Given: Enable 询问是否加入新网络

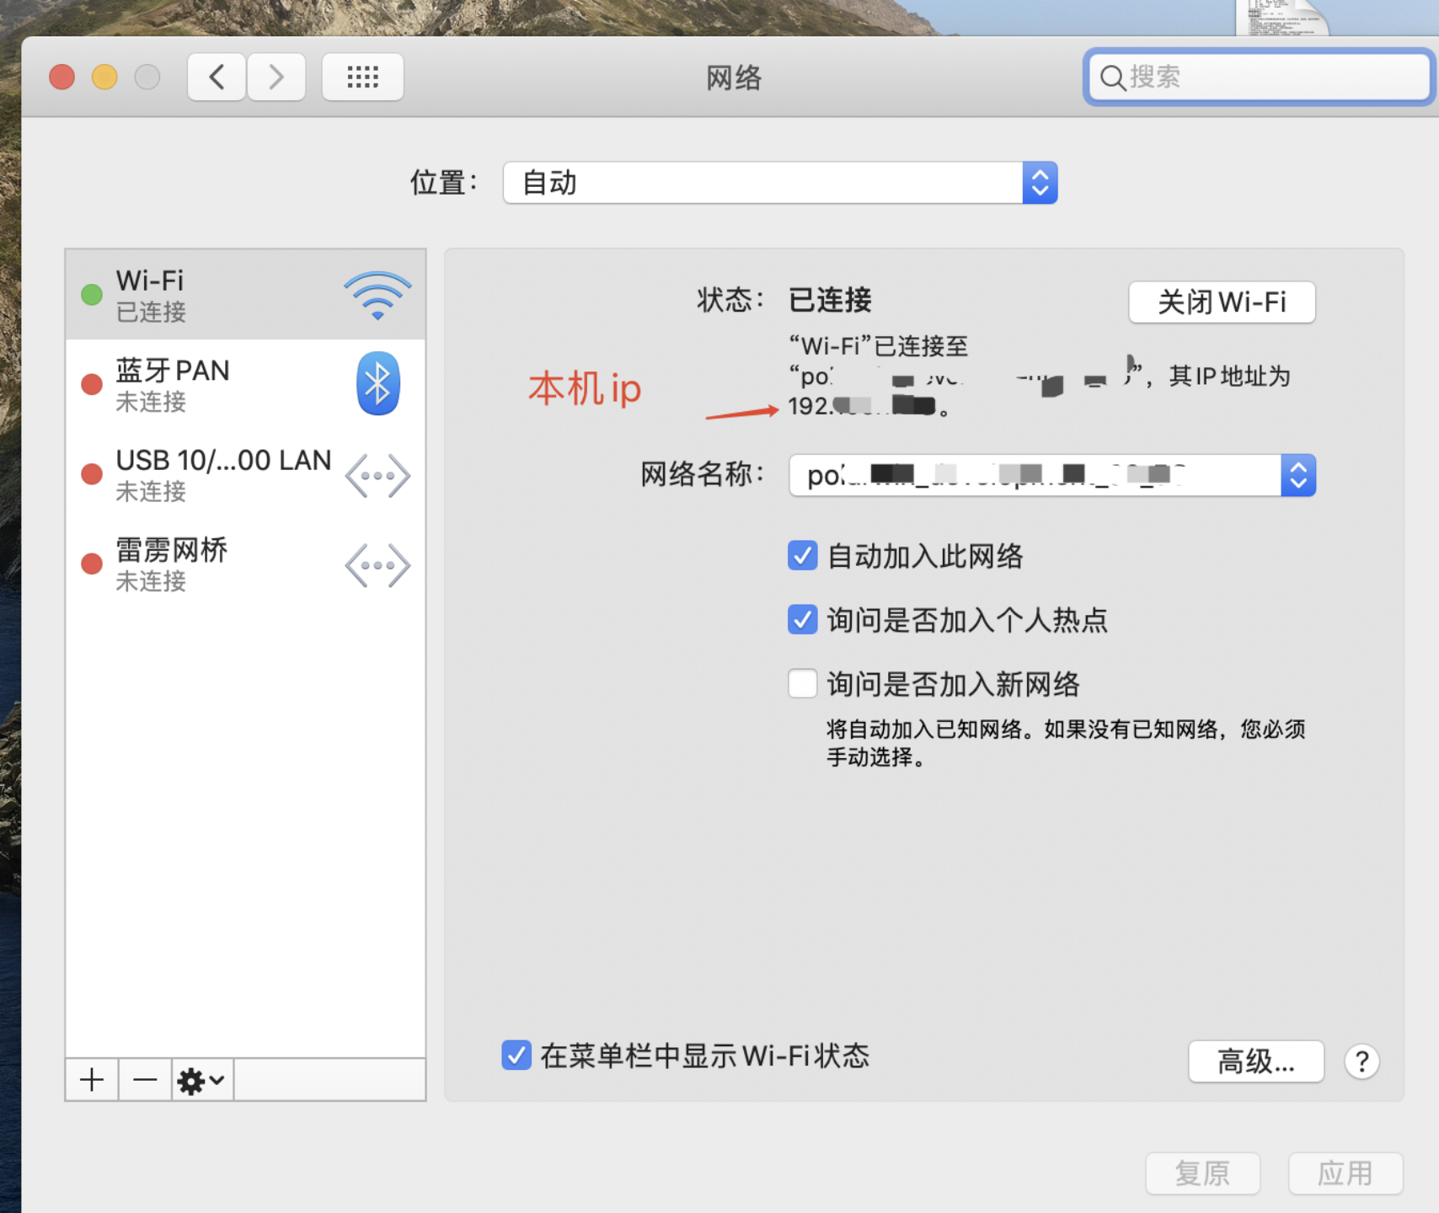Looking at the screenshot, I should [x=802, y=684].
